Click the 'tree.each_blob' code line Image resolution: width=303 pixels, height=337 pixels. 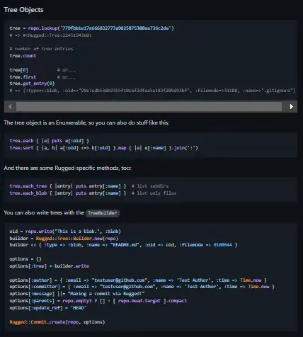tap(68, 193)
